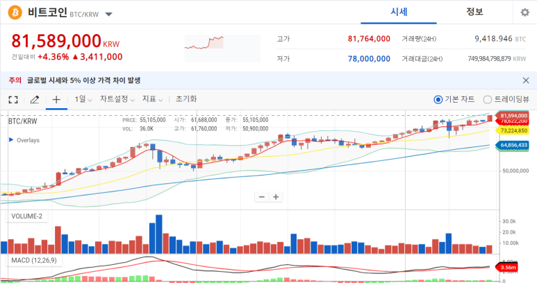Switch to the 정보 tab

pos(474,12)
